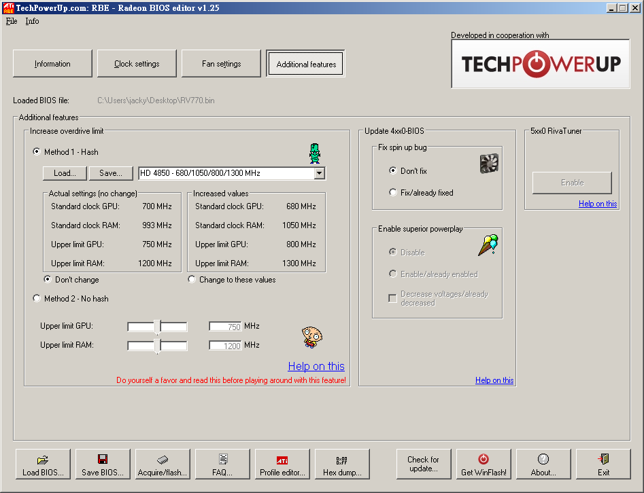Expand the HD 4850 preset dropdown arrow

point(320,173)
